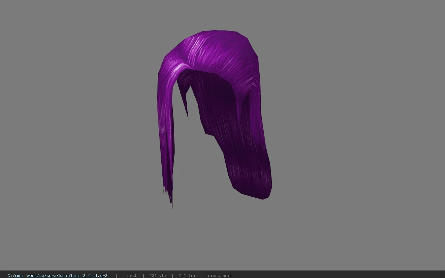Click the '242 tri' triangle count
Viewport: 445px width, 278px height.
point(187,276)
